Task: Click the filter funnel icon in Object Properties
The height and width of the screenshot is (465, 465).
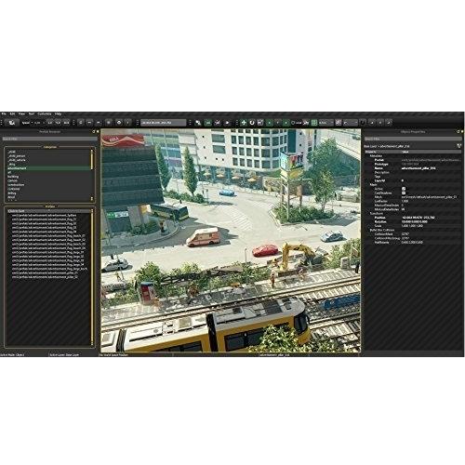Action: coord(459,146)
